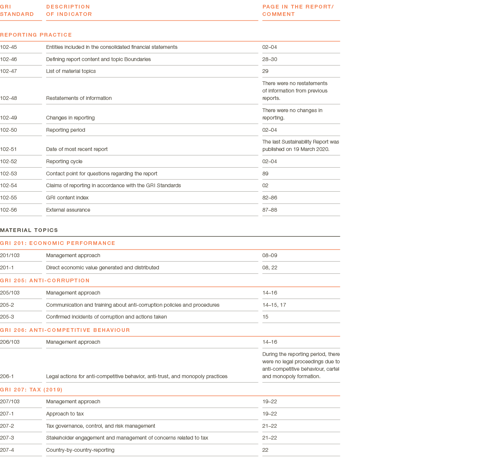Select 'External assurance' description

68,210
